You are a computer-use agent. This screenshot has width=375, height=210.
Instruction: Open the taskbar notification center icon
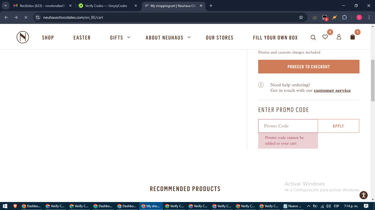coord(366,206)
